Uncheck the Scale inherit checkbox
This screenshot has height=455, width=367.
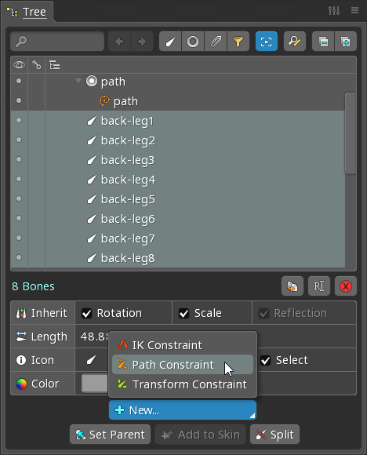[184, 313]
